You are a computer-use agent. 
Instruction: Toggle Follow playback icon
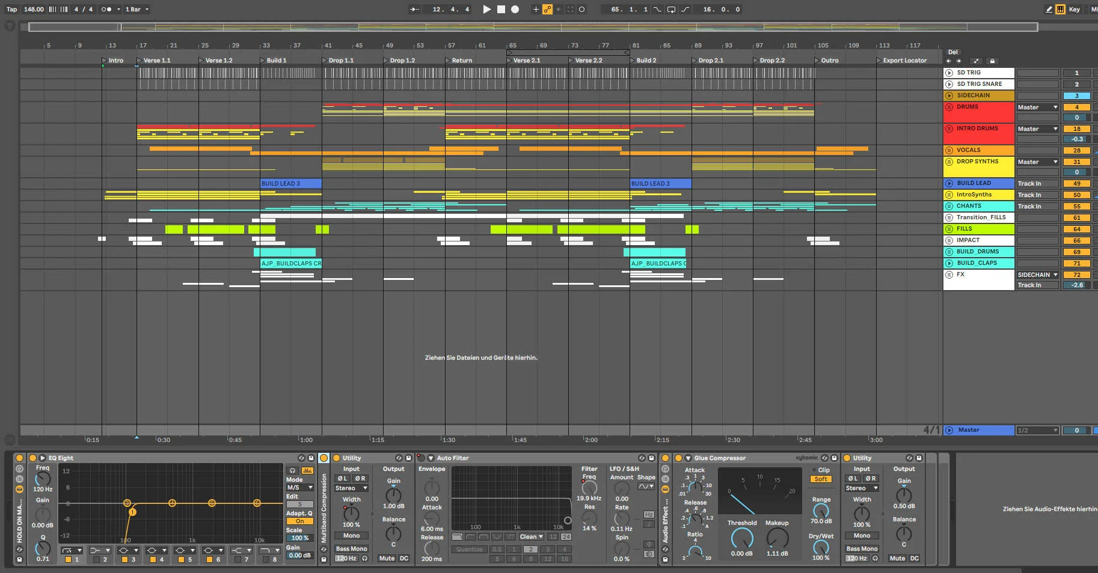coord(415,9)
